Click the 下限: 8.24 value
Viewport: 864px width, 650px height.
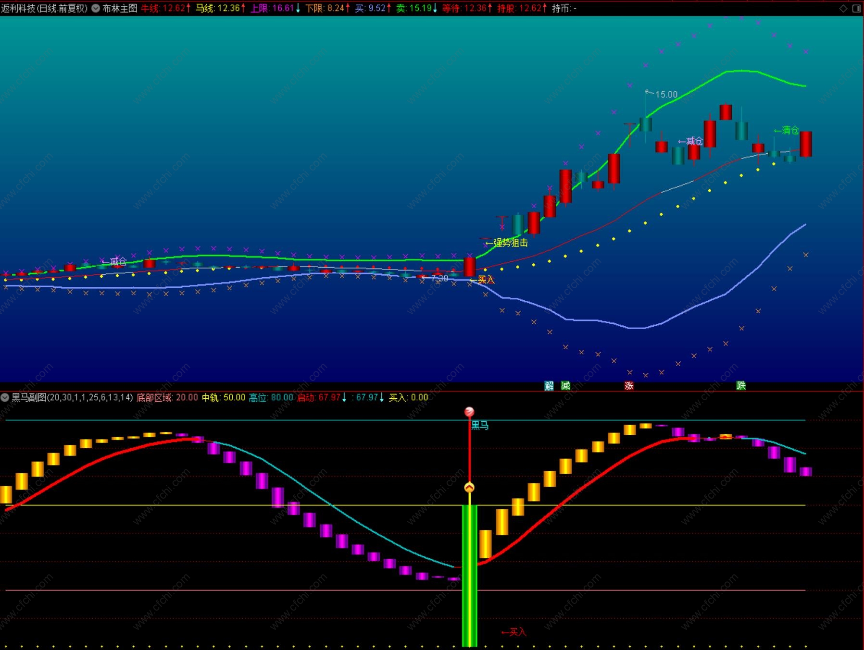click(328, 8)
